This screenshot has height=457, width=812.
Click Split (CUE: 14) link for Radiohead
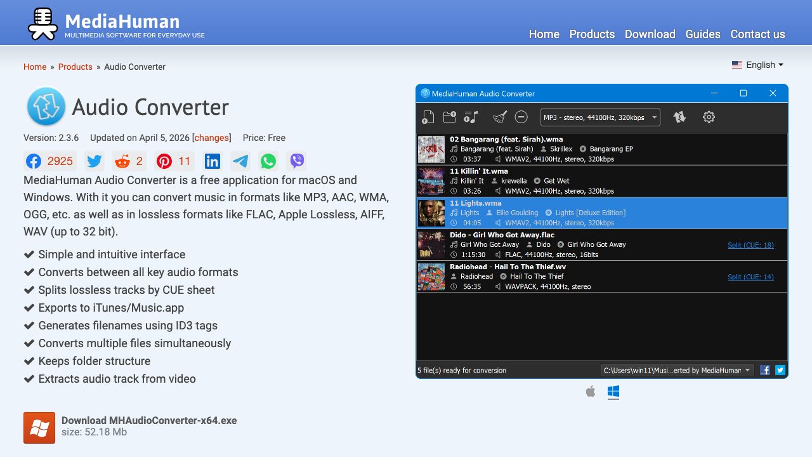[x=750, y=277]
